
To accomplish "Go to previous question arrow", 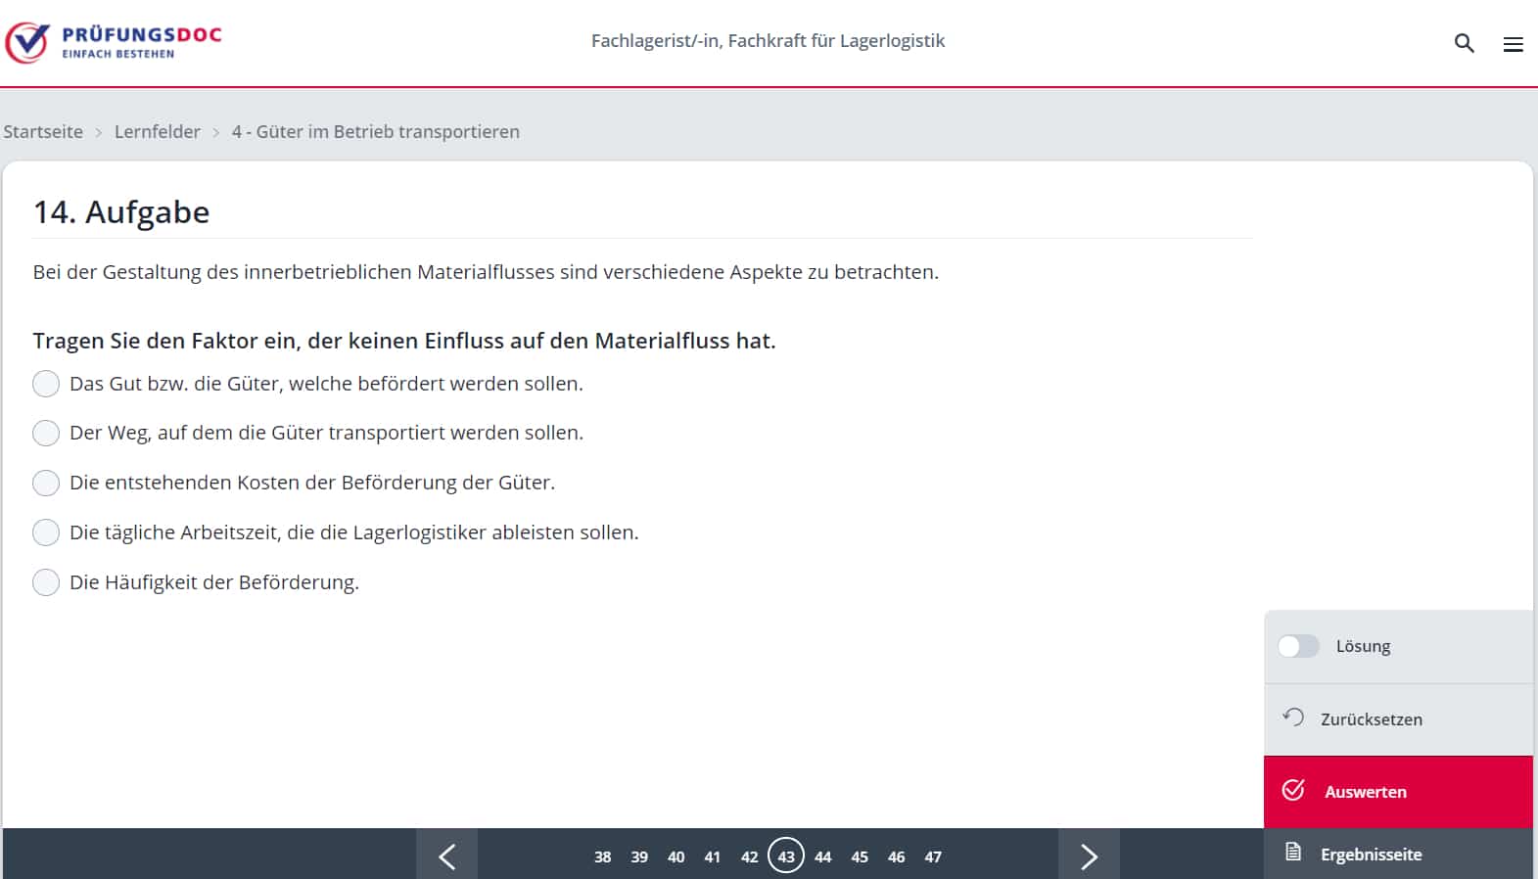I will pyautogui.click(x=446, y=856).
